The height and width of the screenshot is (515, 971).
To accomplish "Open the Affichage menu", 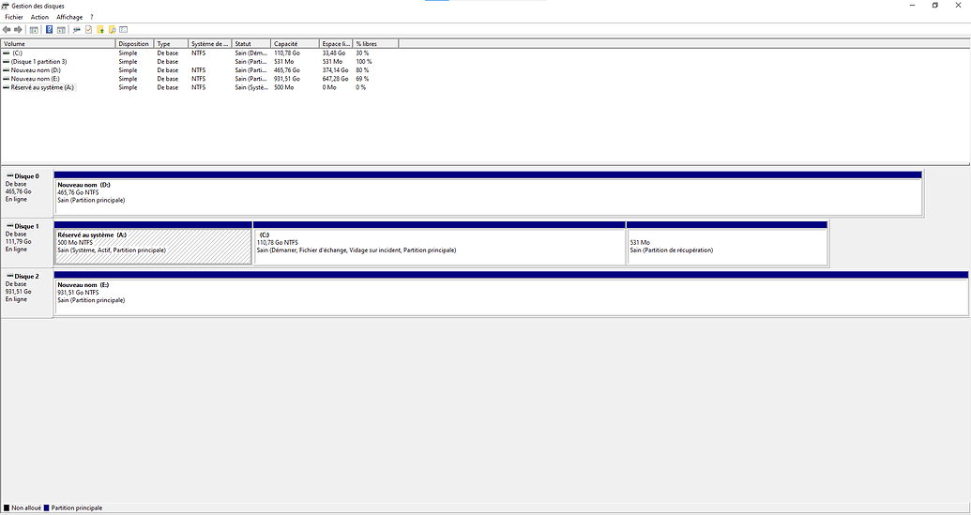I will click(x=69, y=17).
